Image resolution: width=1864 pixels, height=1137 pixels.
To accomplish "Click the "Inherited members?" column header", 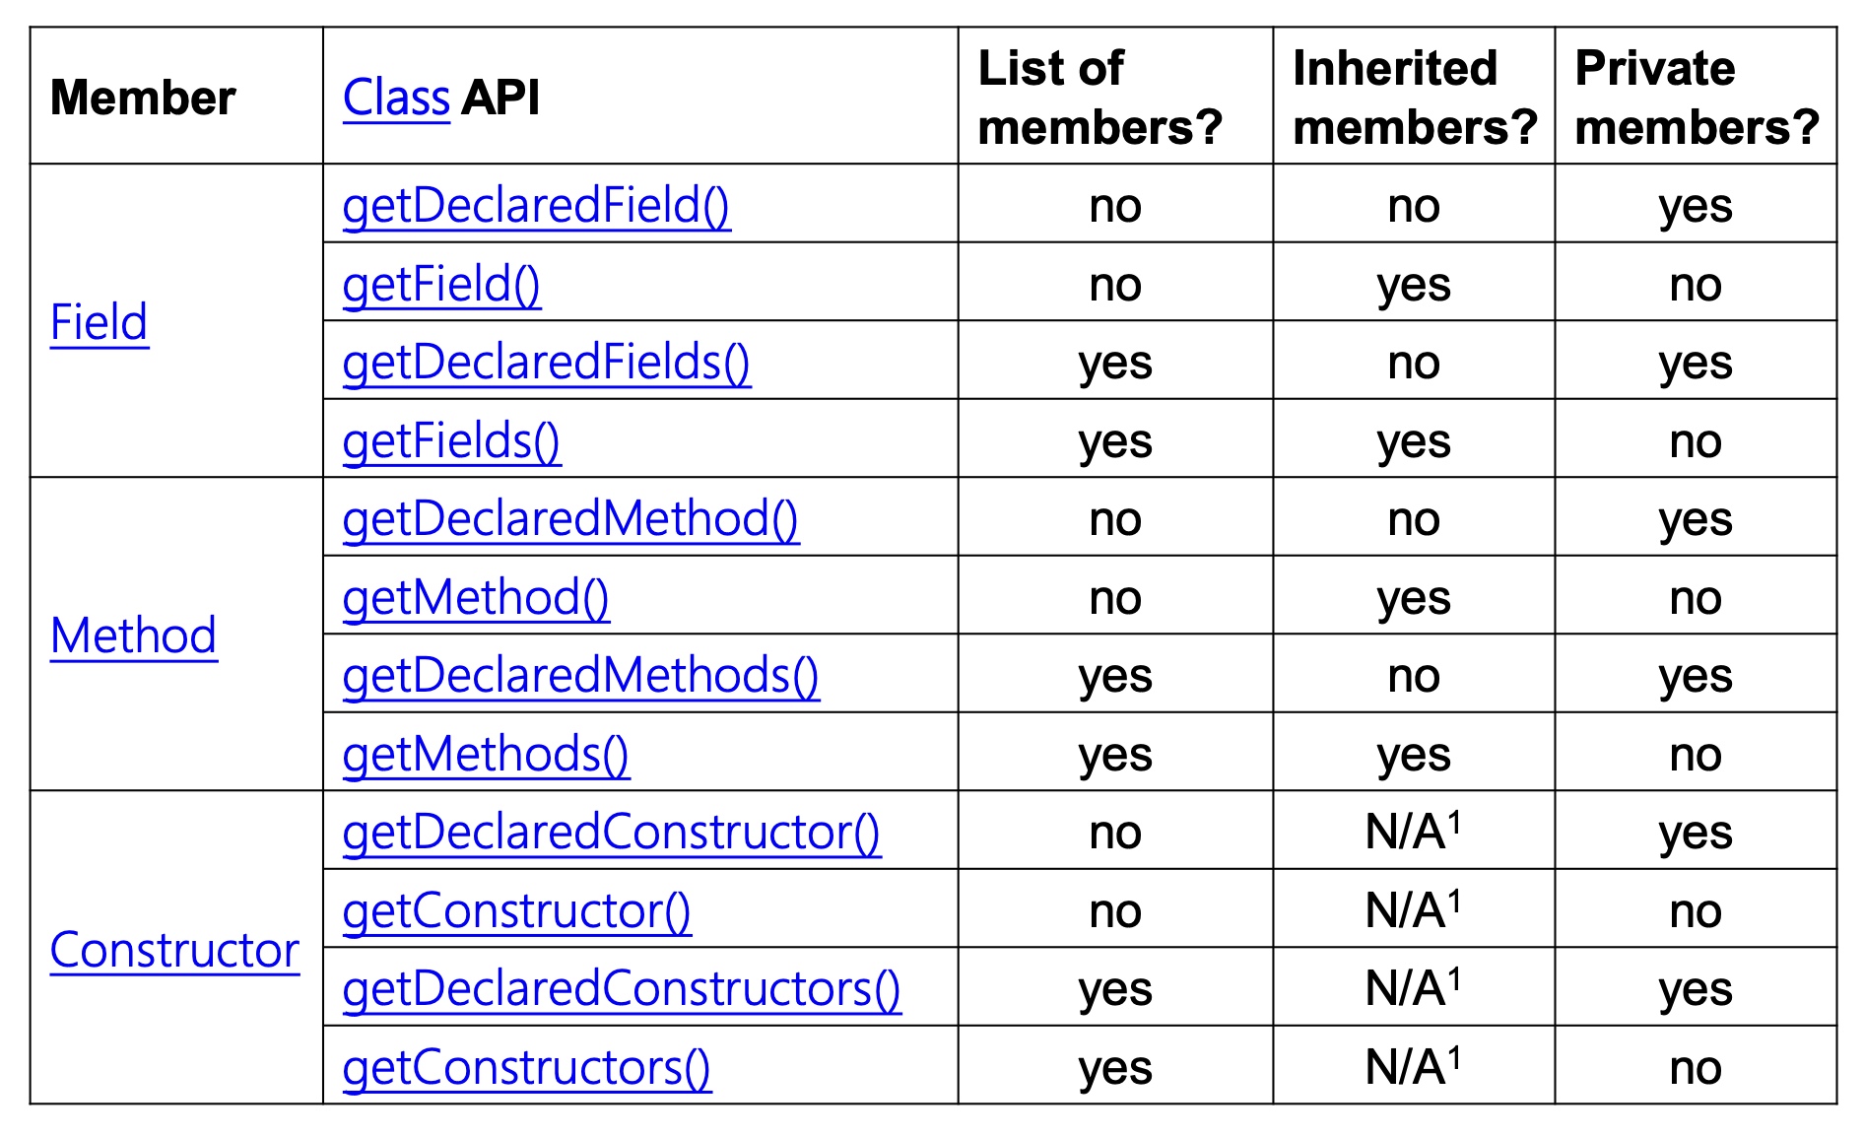I will tap(1414, 98).
